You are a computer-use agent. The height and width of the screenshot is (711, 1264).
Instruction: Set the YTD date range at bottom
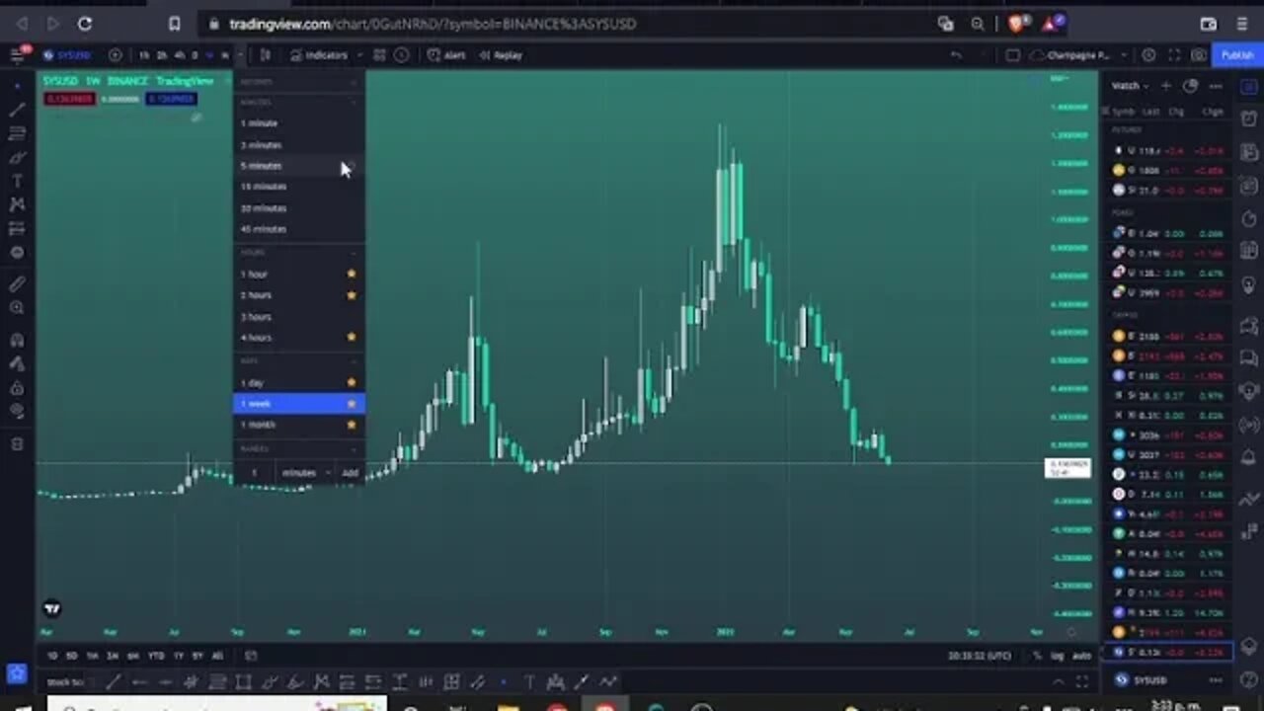click(x=156, y=656)
